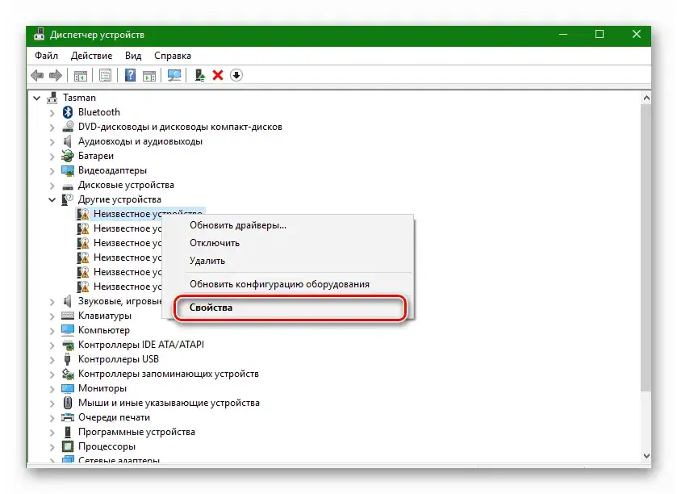Click the Disable device down-arrow icon
This screenshot has height=494, width=677.
click(236, 75)
